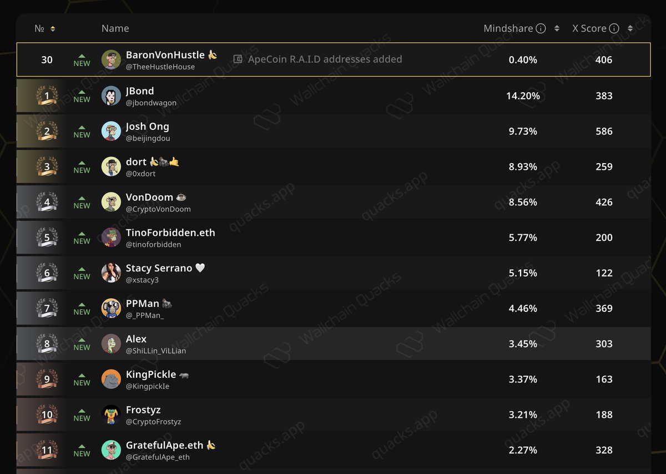Open the @CryptoVonDoom handle link
This screenshot has height=474, width=666.
[x=158, y=209]
